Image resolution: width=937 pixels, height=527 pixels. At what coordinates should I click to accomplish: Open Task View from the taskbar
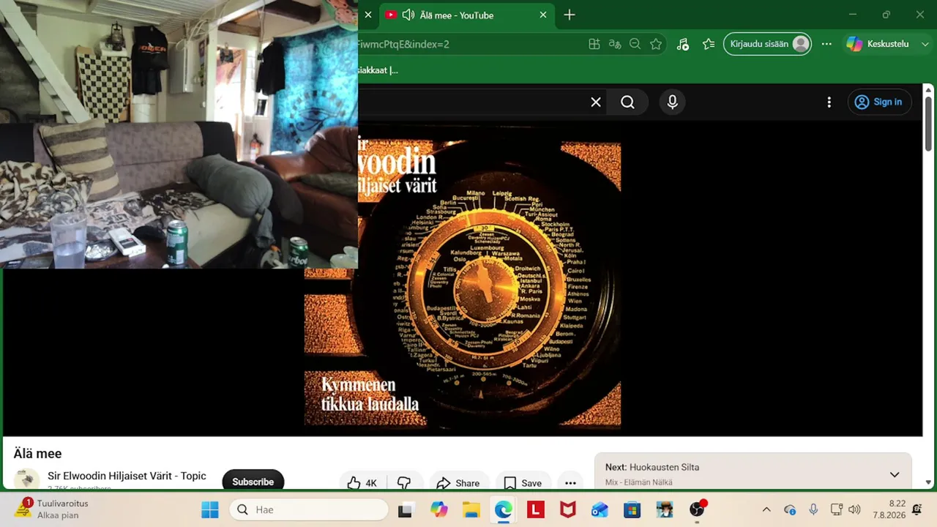click(x=405, y=509)
